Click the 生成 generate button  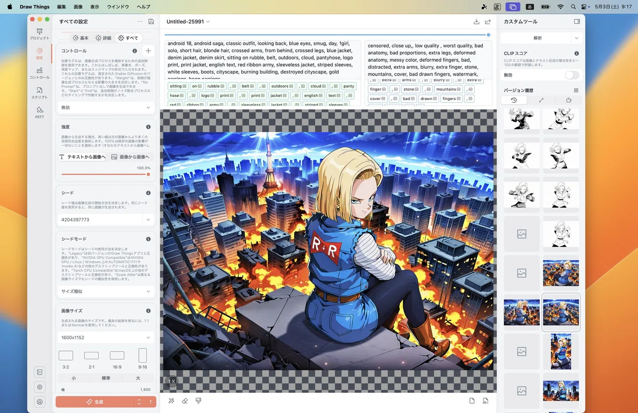pos(94,402)
